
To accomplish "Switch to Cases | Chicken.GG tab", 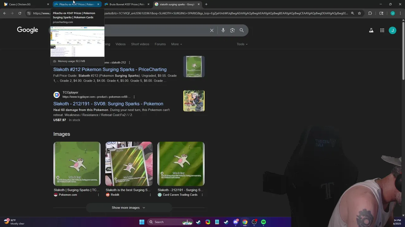I will pyautogui.click(x=26, y=4).
